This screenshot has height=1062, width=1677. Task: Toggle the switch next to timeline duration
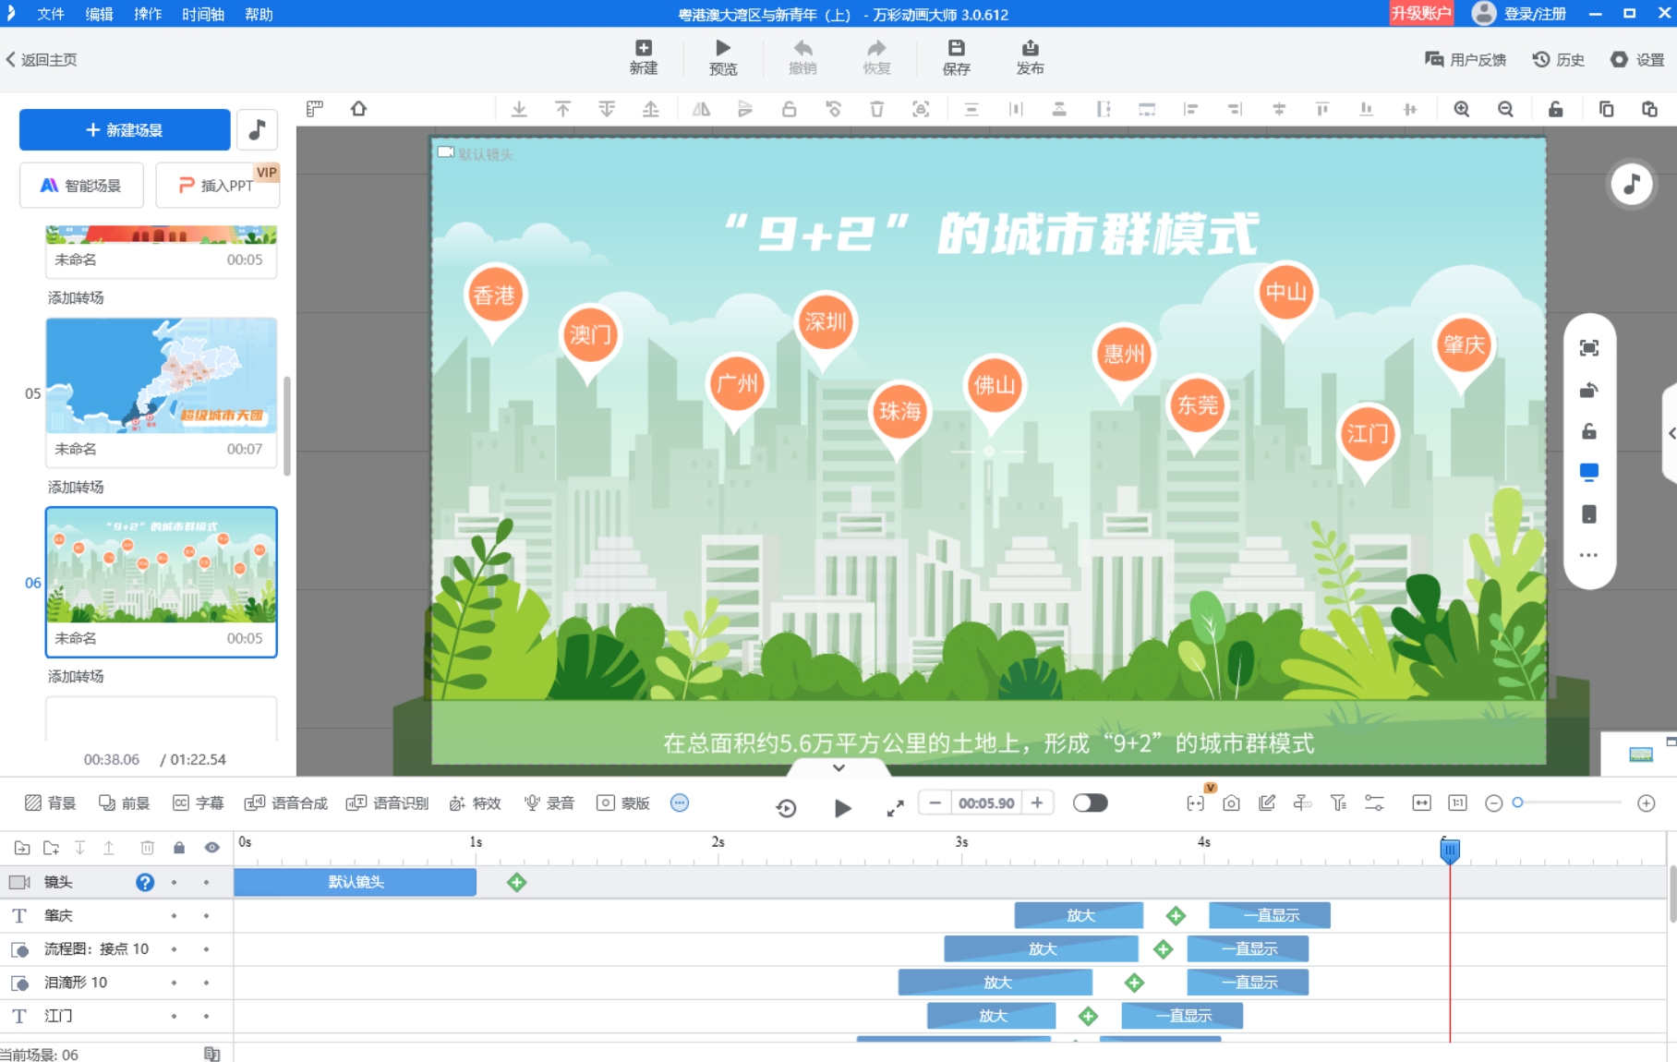click(1090, 803)
